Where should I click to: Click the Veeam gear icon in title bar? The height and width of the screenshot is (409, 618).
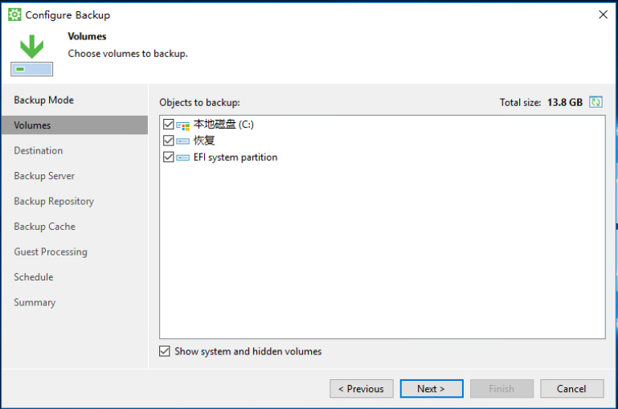click(x=14, y=15)
